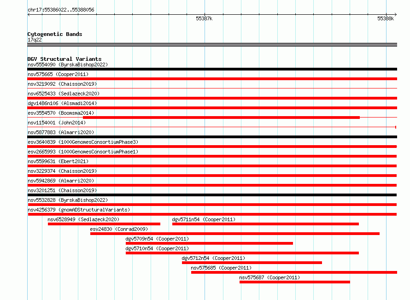Click nsv5532828 (ByrskaBishop2022) label
The width and height of the screenshot is (410, 300).
(x=68, y=200)
